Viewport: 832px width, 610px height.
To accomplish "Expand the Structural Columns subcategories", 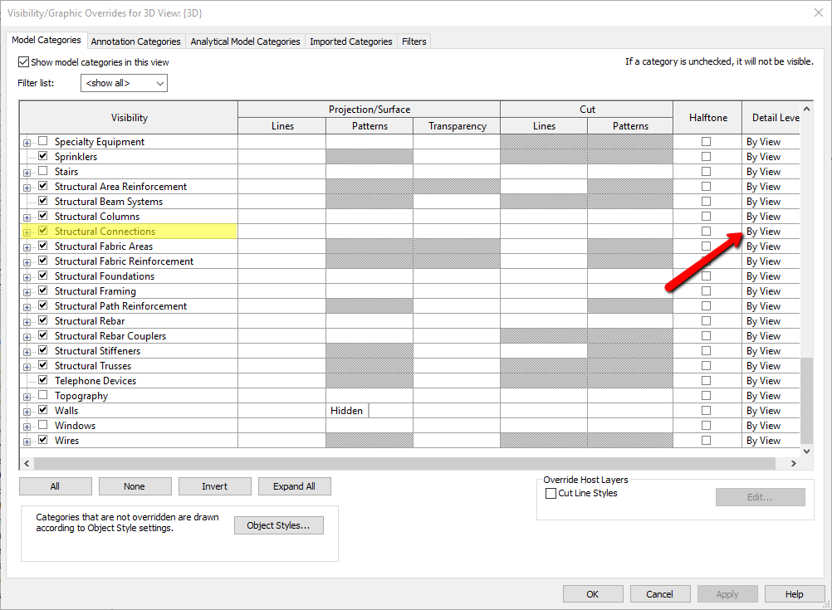I will [27, 217].
